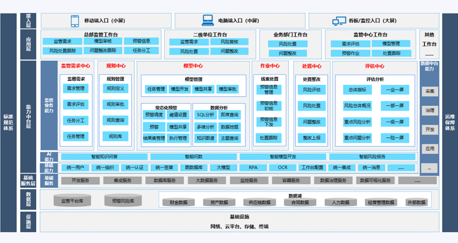This screenshot has height=243, width=458.
Task: Select the 规则库 box
Action: click(x=115, y=136)
